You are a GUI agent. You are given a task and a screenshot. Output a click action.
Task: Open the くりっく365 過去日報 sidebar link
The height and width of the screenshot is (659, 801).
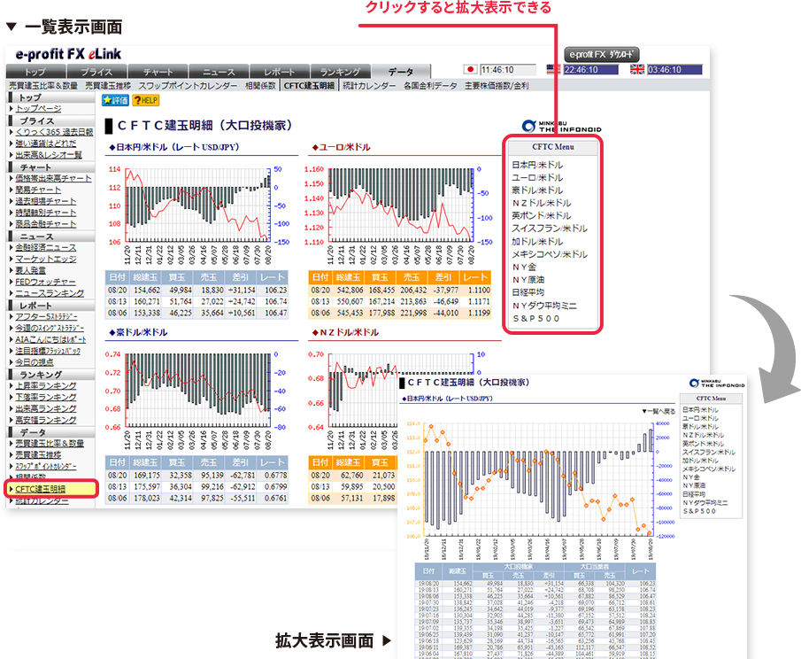click(x=54, y=132)
